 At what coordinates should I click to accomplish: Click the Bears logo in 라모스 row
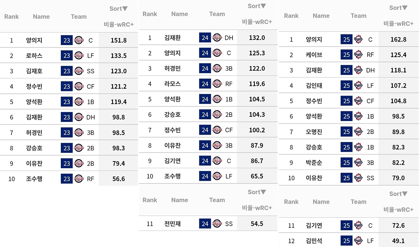pyautogui.click(x=217, y=84)
